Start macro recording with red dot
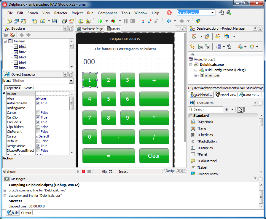This screenshot has height=219, width=266. (x=83, y=172)
